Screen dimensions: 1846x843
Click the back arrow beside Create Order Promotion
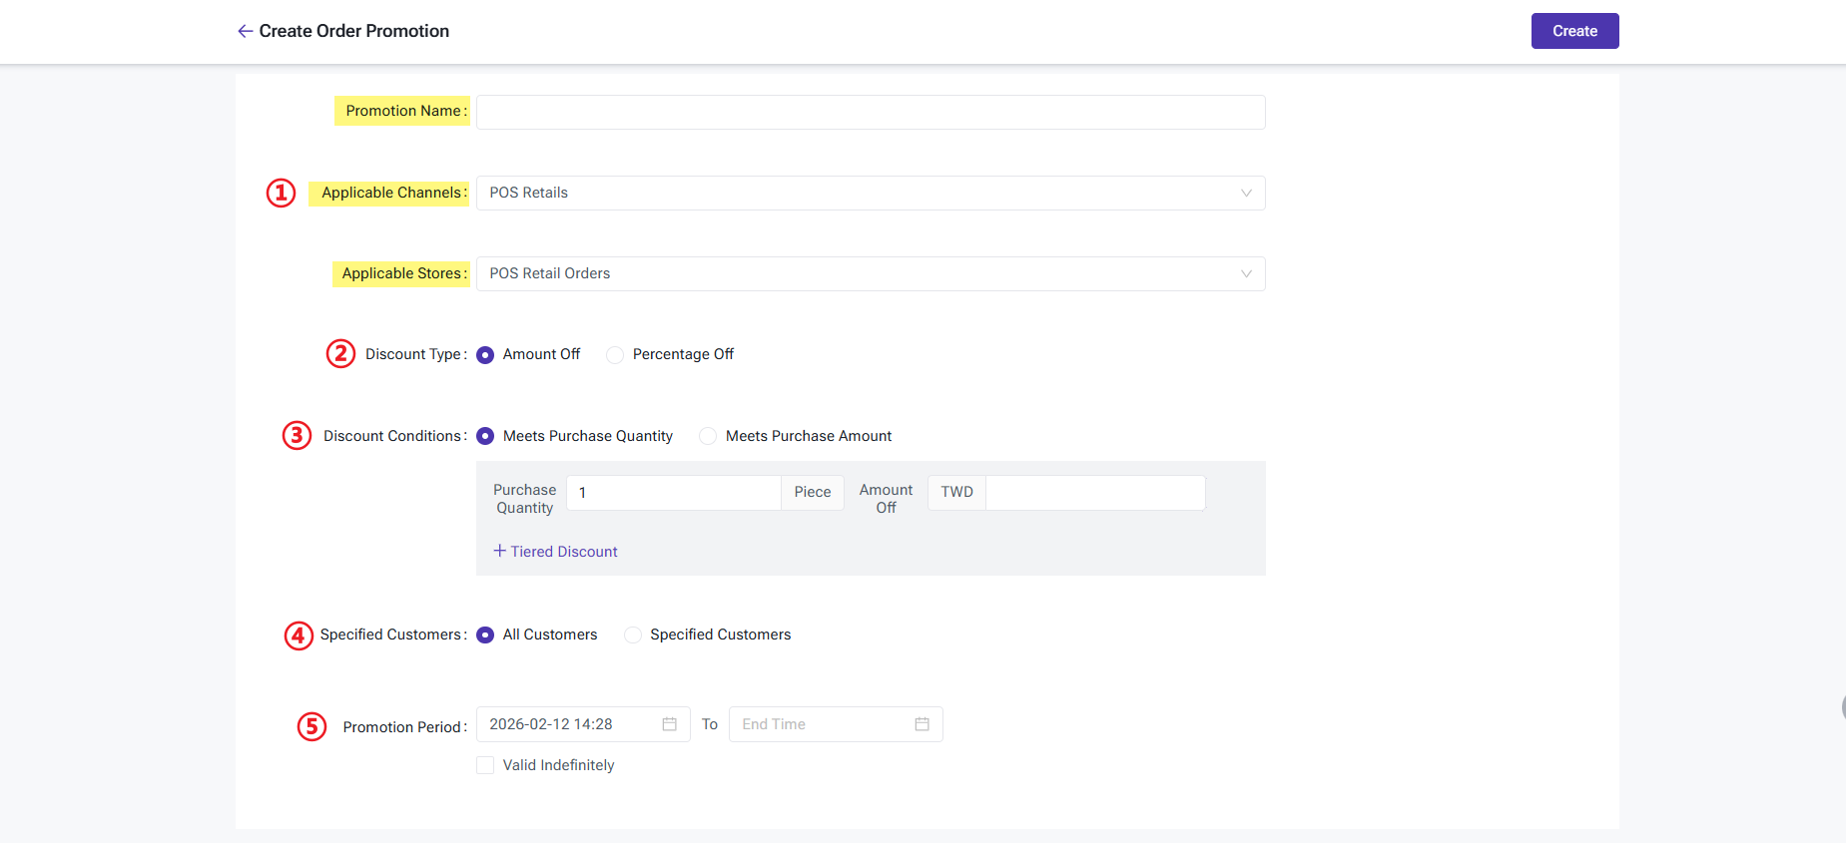[245, 31]
